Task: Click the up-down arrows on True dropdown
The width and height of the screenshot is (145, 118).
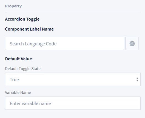Action: pos(137,79)
